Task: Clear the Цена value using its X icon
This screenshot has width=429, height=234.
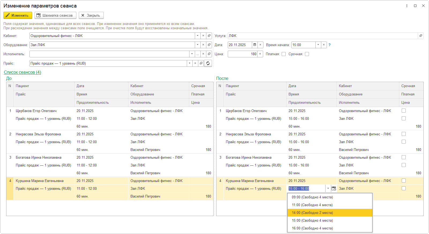Action: 260,54
